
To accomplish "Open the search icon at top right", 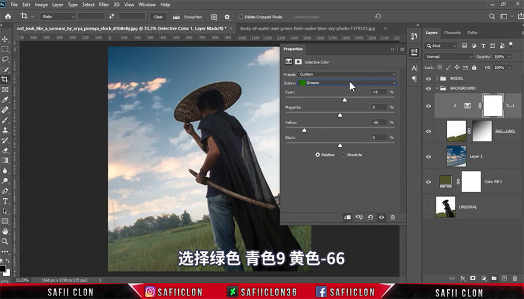I will [x=492, y=16].
